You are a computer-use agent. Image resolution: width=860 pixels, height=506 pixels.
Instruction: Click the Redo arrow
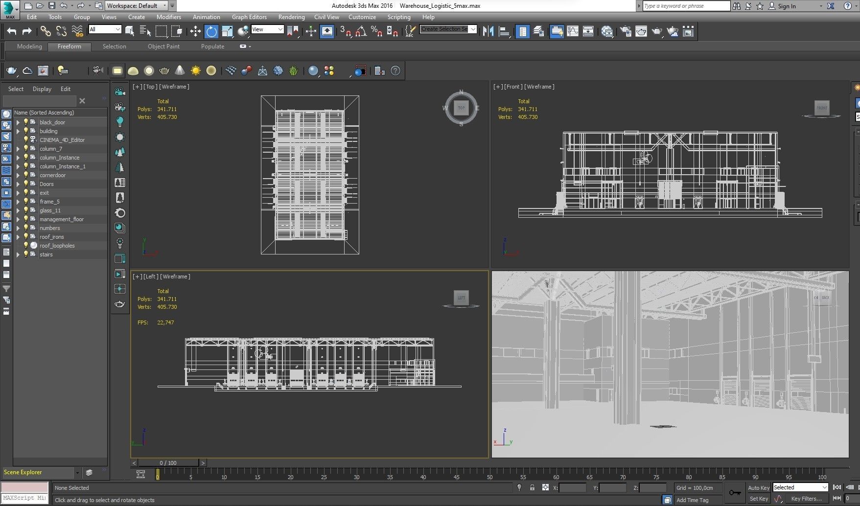pyautogui.click(x=27, y=31)
